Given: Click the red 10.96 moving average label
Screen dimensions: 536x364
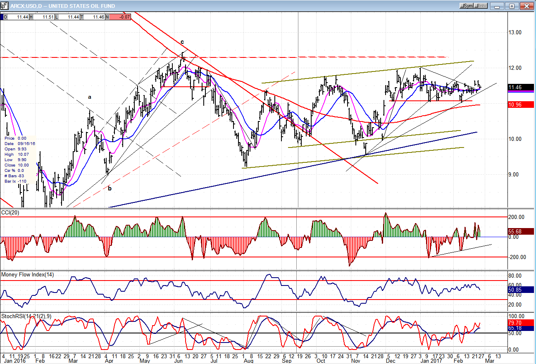Looking at the screenshot, I should [x=521, y=105].
